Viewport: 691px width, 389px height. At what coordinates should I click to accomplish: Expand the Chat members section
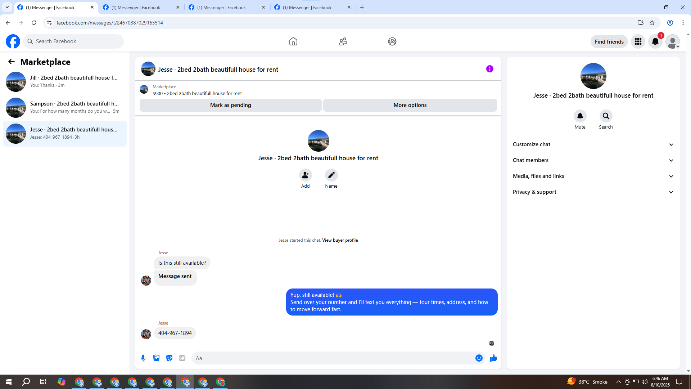(x=593, y=160)
